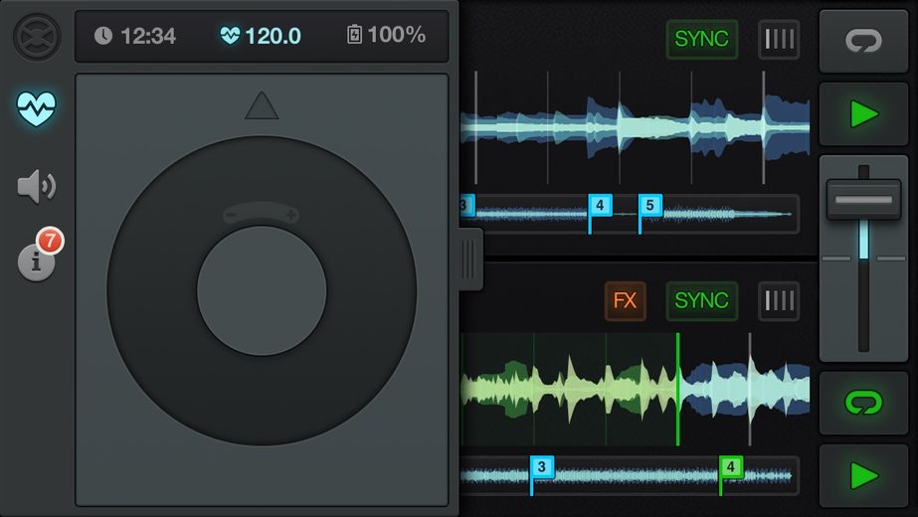Tap the minus-plus pitch bend control
Viewport: 918px width, 517px height.
(262, 215)
